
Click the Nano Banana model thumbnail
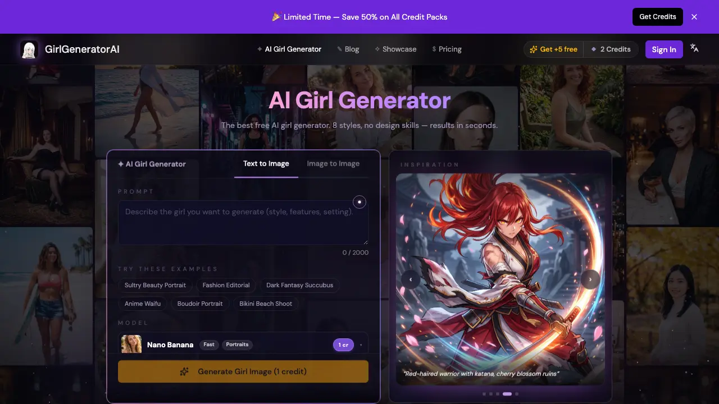(x=131, y=345)
